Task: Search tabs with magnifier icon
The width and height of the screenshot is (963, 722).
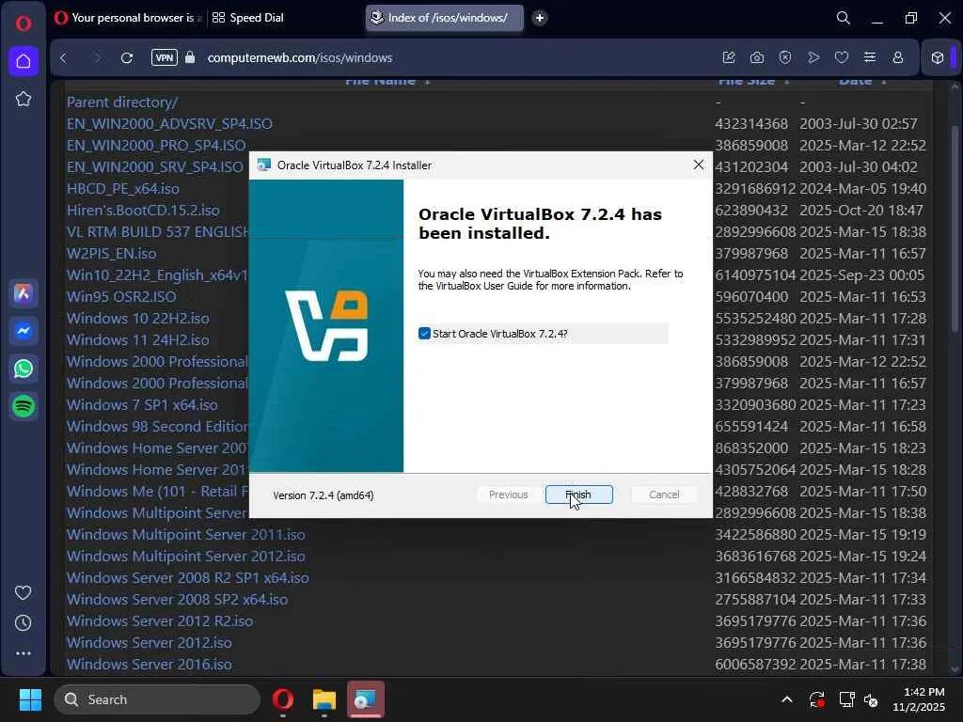Action: [x=844, y=18]
